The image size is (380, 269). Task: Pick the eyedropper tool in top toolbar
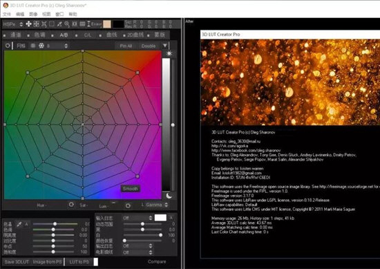click(x=59, y=24)
